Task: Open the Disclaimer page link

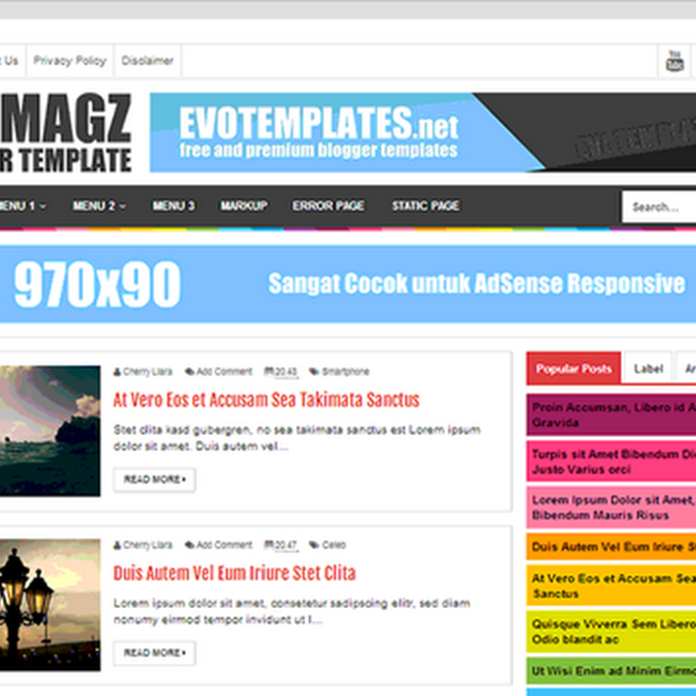Action: [147, 61]
